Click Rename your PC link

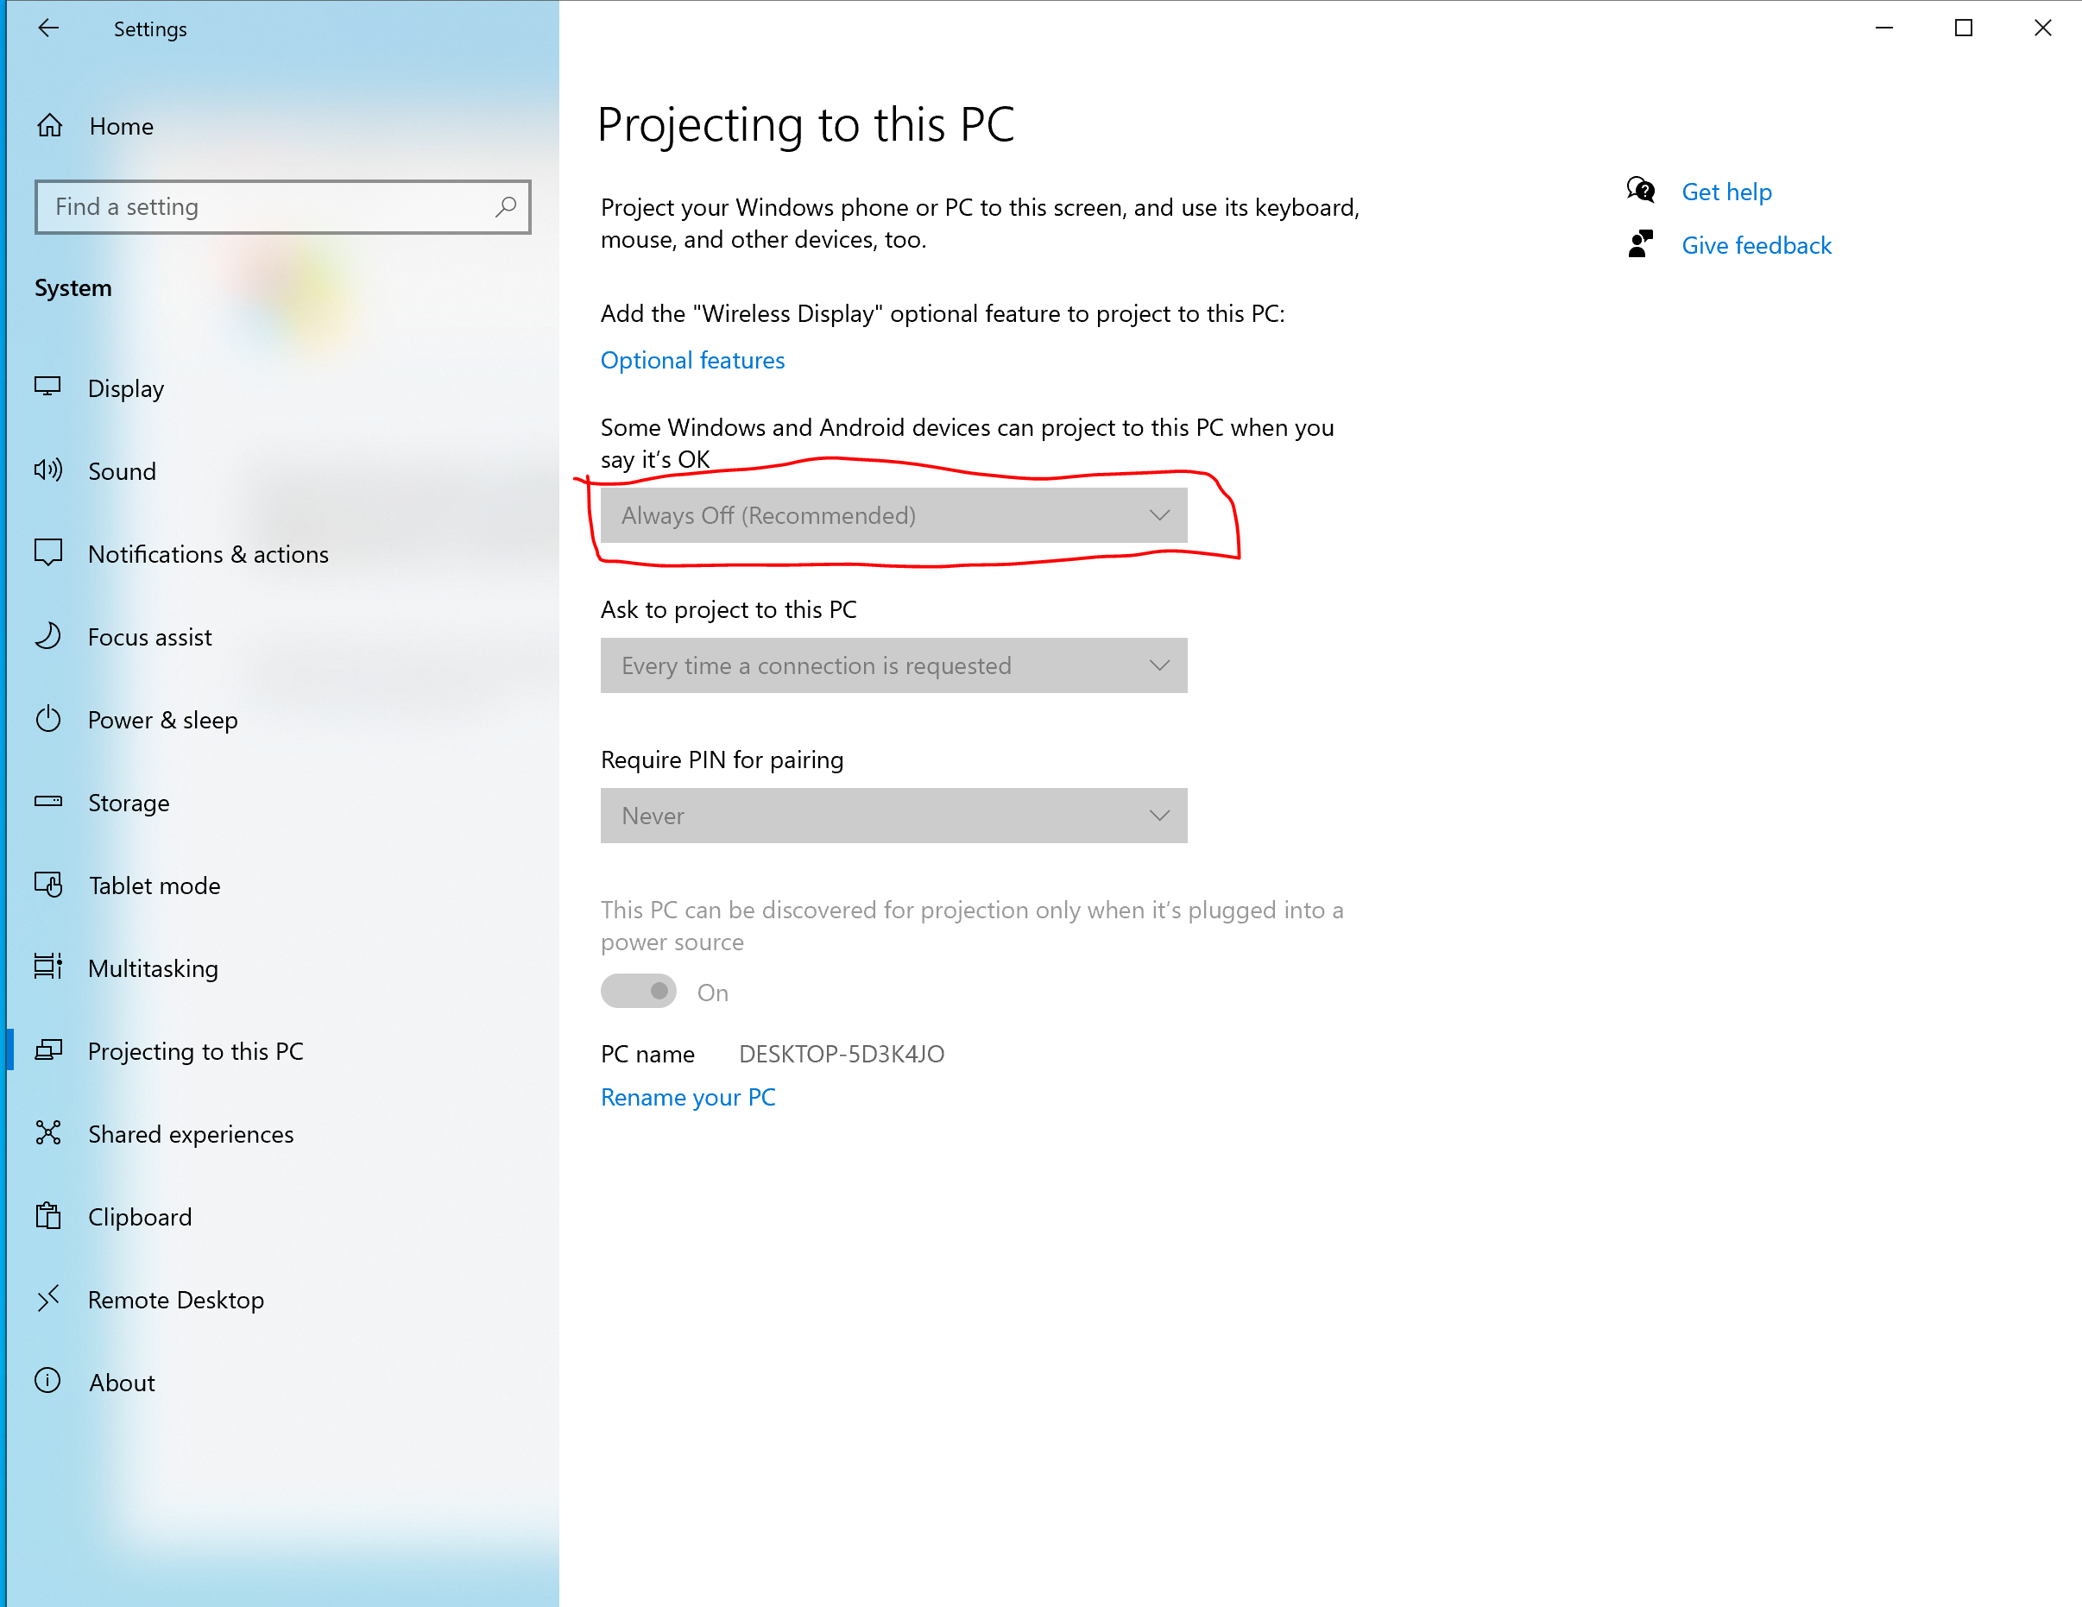(x=687, y=1097)
